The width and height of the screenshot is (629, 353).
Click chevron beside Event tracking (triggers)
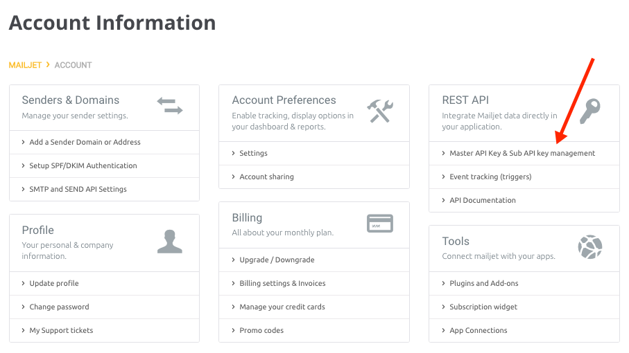[443, 177]
